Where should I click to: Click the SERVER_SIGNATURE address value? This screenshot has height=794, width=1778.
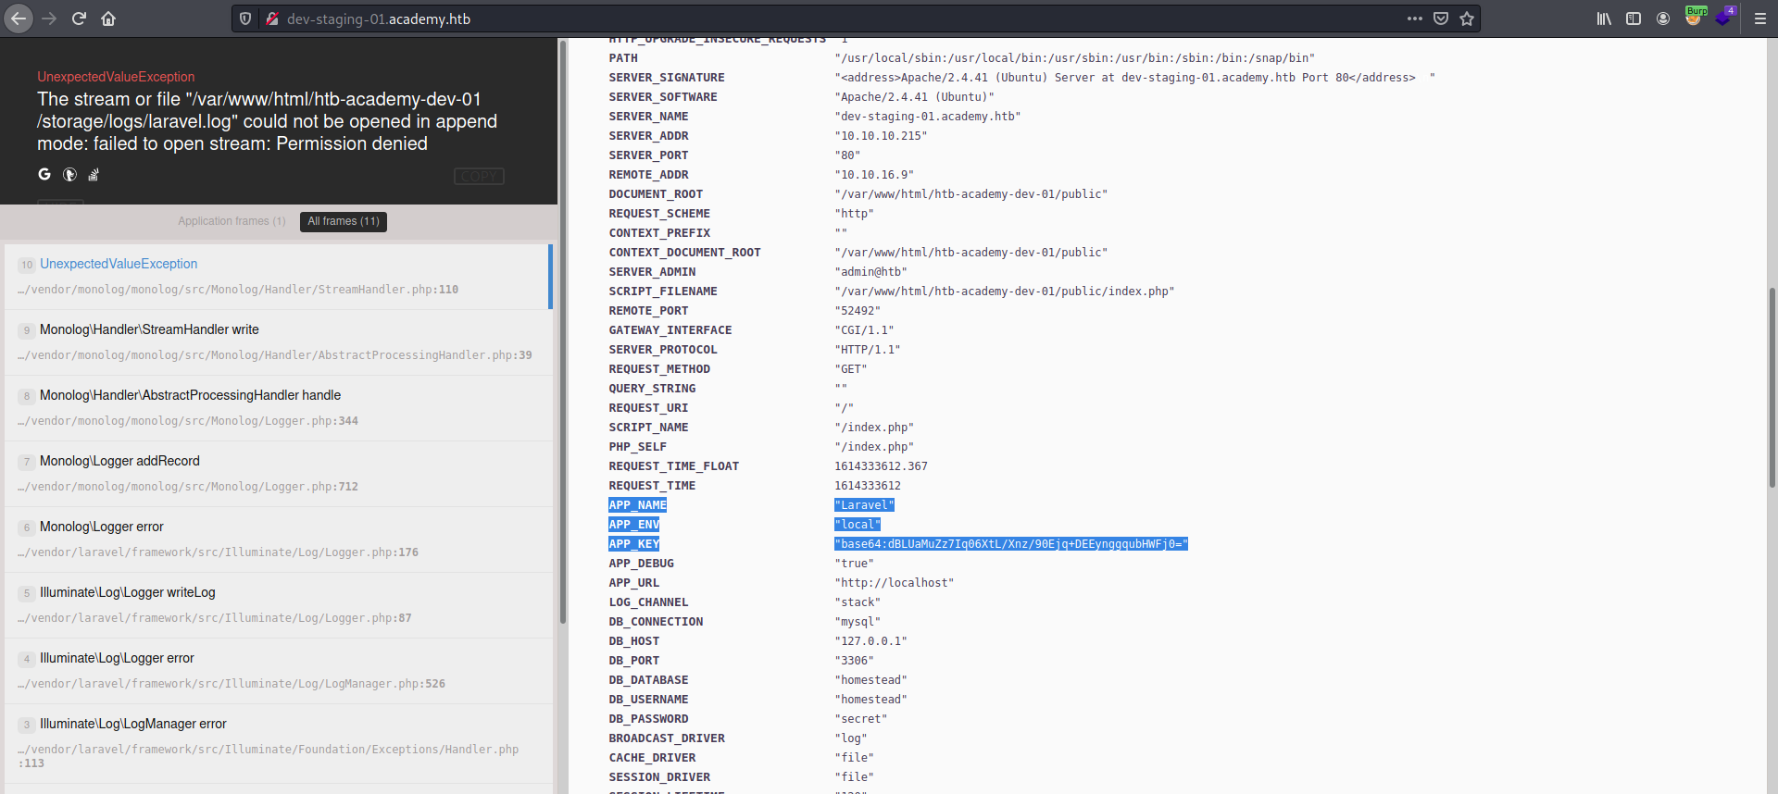click(1134, 78)
